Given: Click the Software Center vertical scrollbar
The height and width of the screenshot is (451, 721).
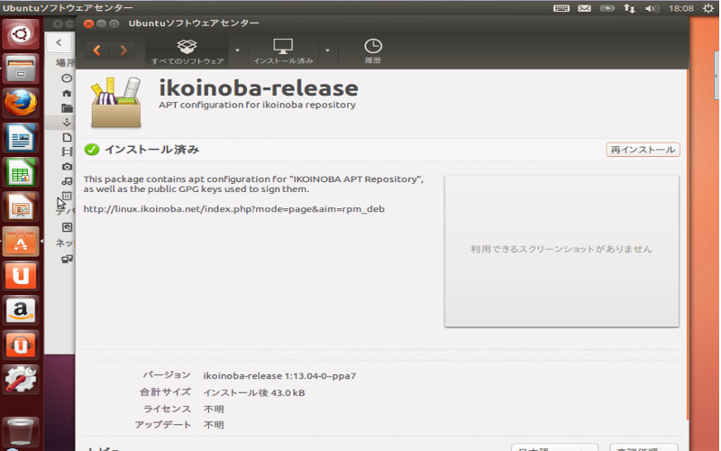Looking at the screenshot, I should coord(687,244).
